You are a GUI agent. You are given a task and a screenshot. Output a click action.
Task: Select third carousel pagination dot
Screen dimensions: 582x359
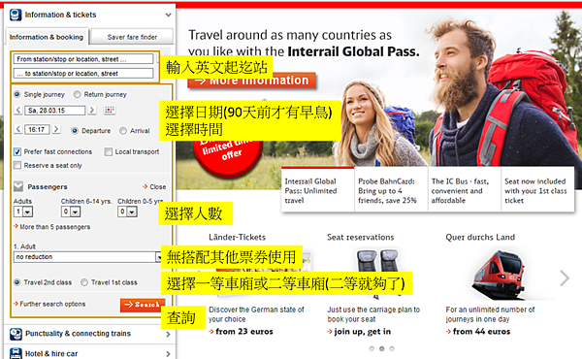[x=392, y=348]
